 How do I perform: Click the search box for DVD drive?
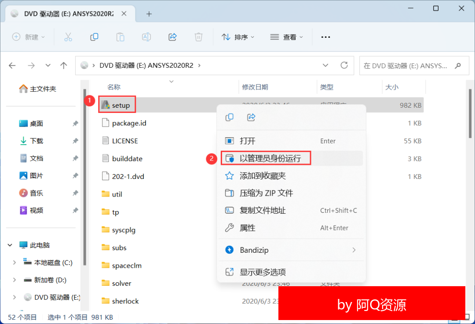(414, 66)
